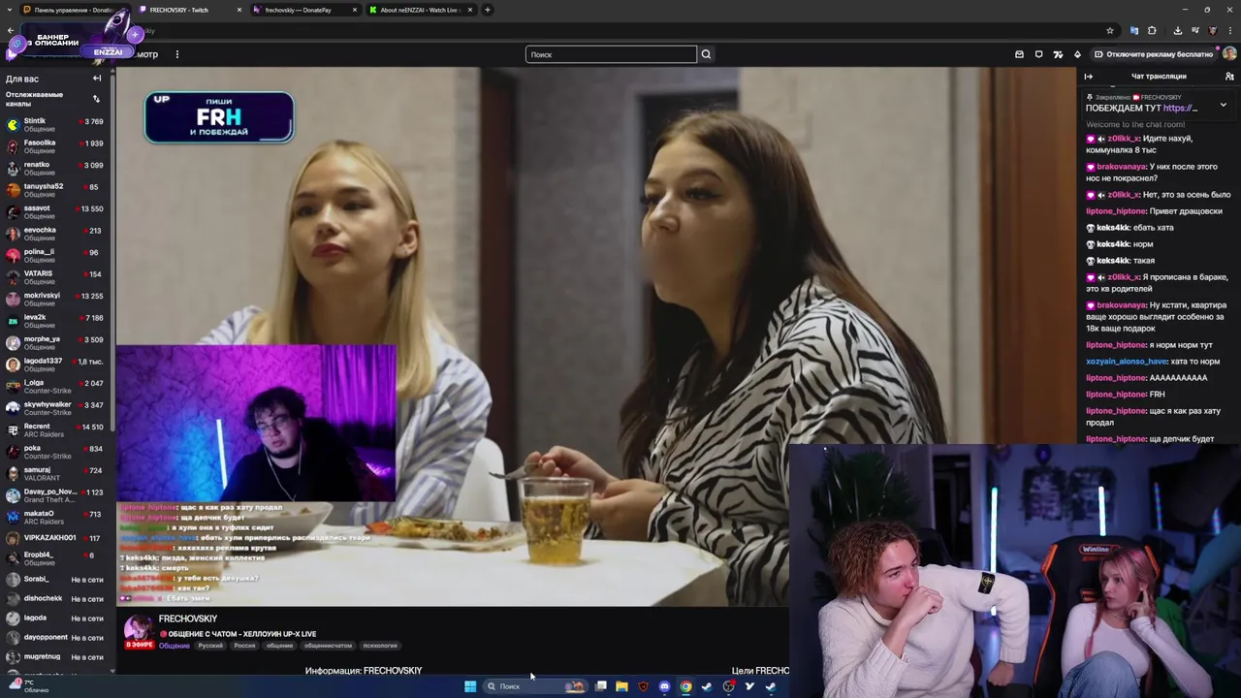Screen dimensions: 1241x698
Task: Open the chat community users icon
Action: point(1229,77)
